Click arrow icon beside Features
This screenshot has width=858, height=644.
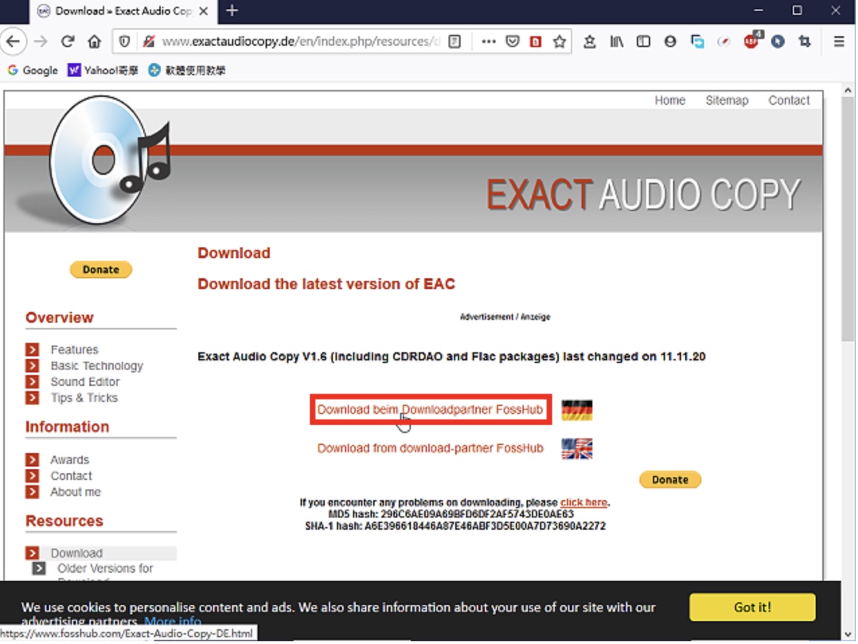tap(32, 350)
